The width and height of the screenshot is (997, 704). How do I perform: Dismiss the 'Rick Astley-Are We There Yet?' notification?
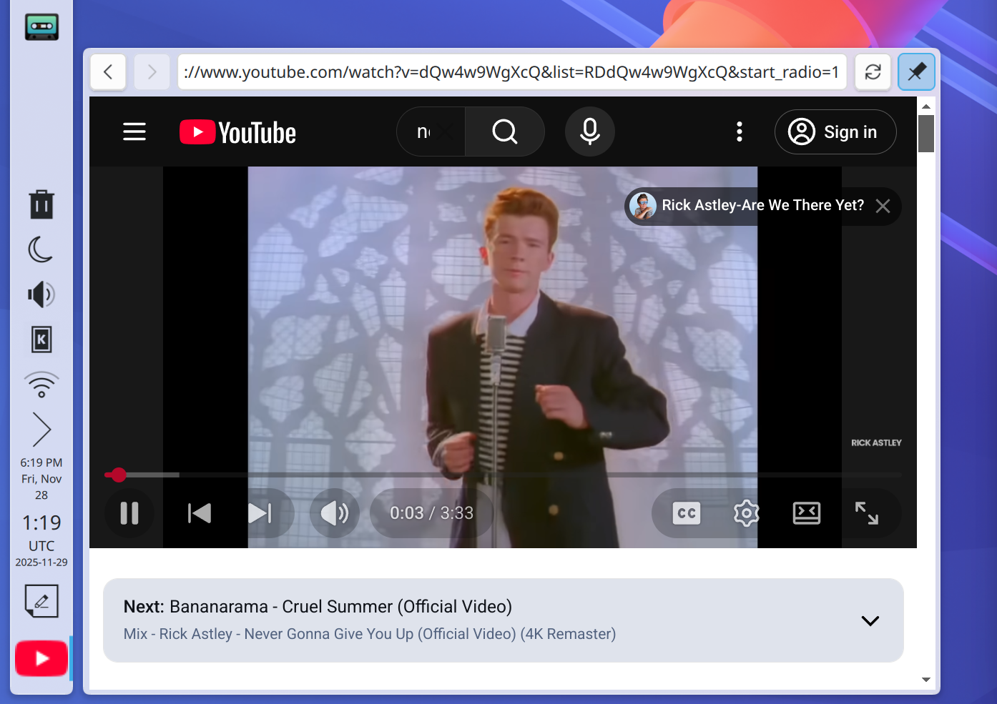point(883,206)
